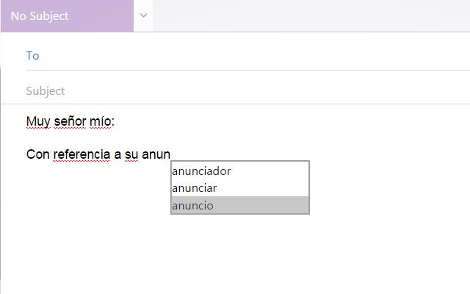Click the blue "To" label
Screen dimensions: 470x294
pyautogui.click(x=32, y=56)
